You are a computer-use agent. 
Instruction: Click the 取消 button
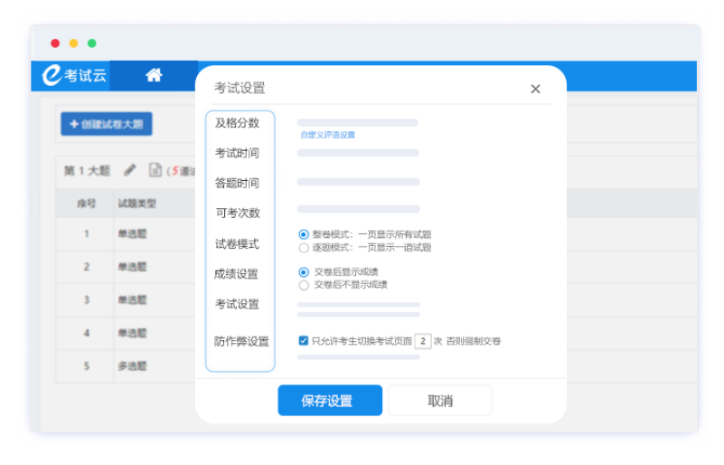(x=440, y=401)
